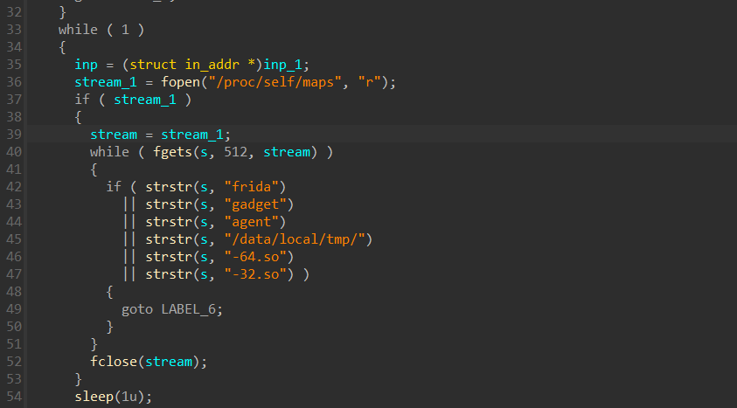Click line number 39 in the gutter

click(x=14, y=135)
